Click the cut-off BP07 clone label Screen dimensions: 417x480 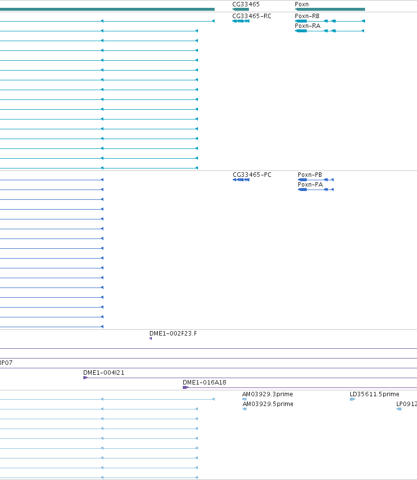click(6, 363)
